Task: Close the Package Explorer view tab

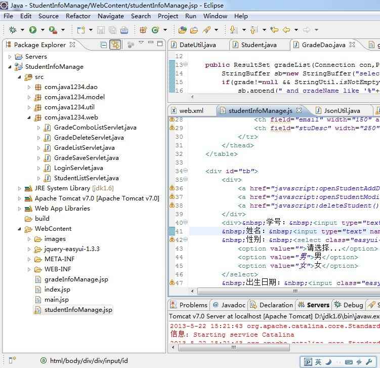Action: tap(72, 45)
